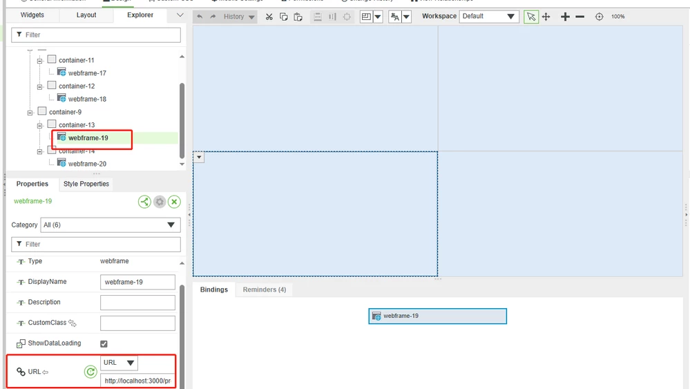Click the CustomClass binding icon
The width and height of the screenshot is (690, 389).
tap(73, 323)
